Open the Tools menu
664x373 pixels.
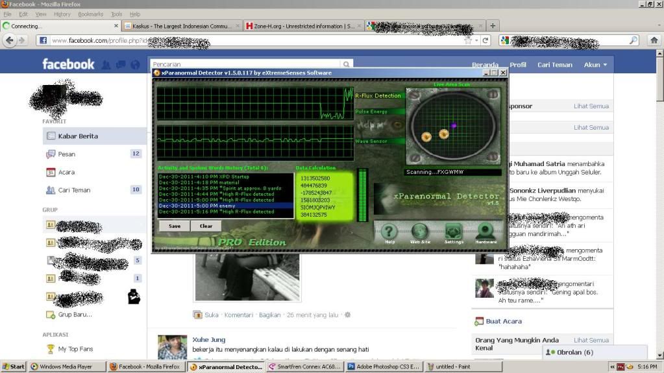point(116,14)
